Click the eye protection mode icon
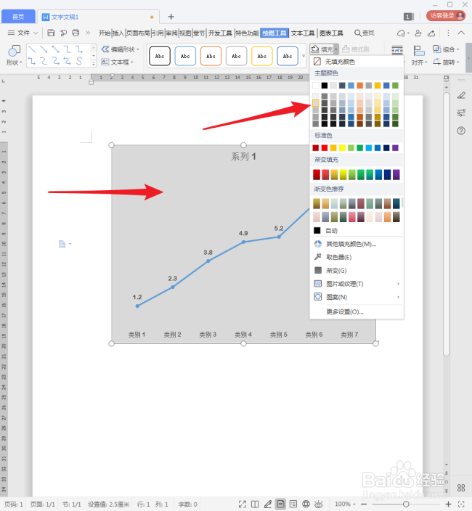The width and height of the screenshot is (472, 511). 319,504
